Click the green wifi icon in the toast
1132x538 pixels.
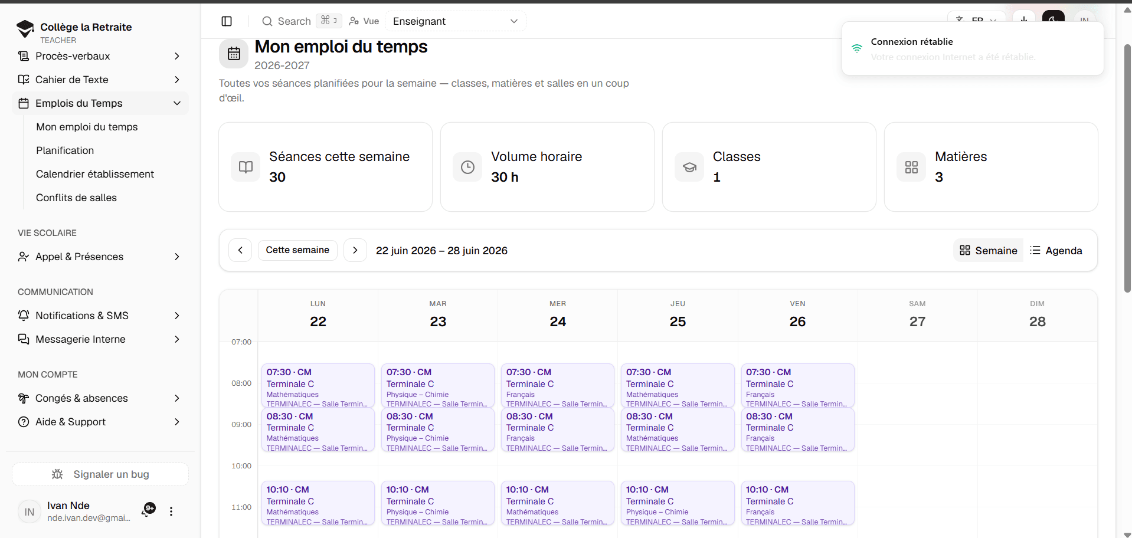[857, 48]
